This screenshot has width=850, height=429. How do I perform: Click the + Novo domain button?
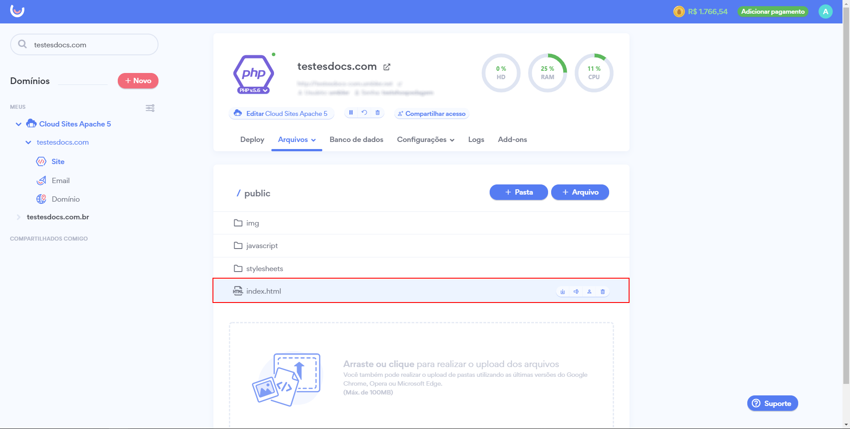coord(138,81)
